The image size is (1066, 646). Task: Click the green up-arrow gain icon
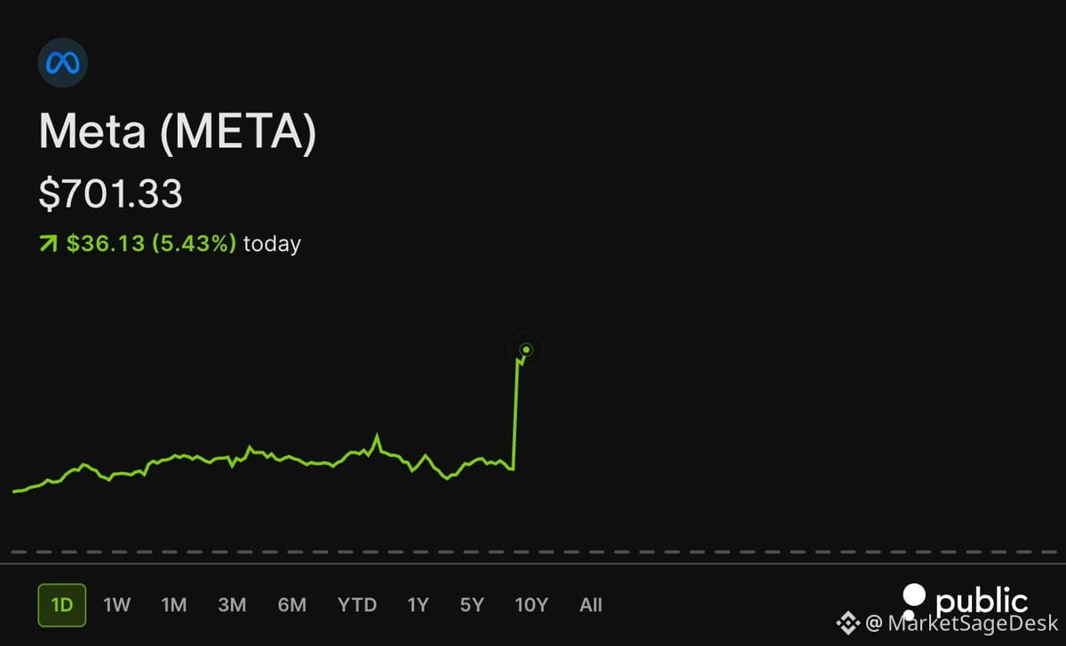(x=47, y=243)
